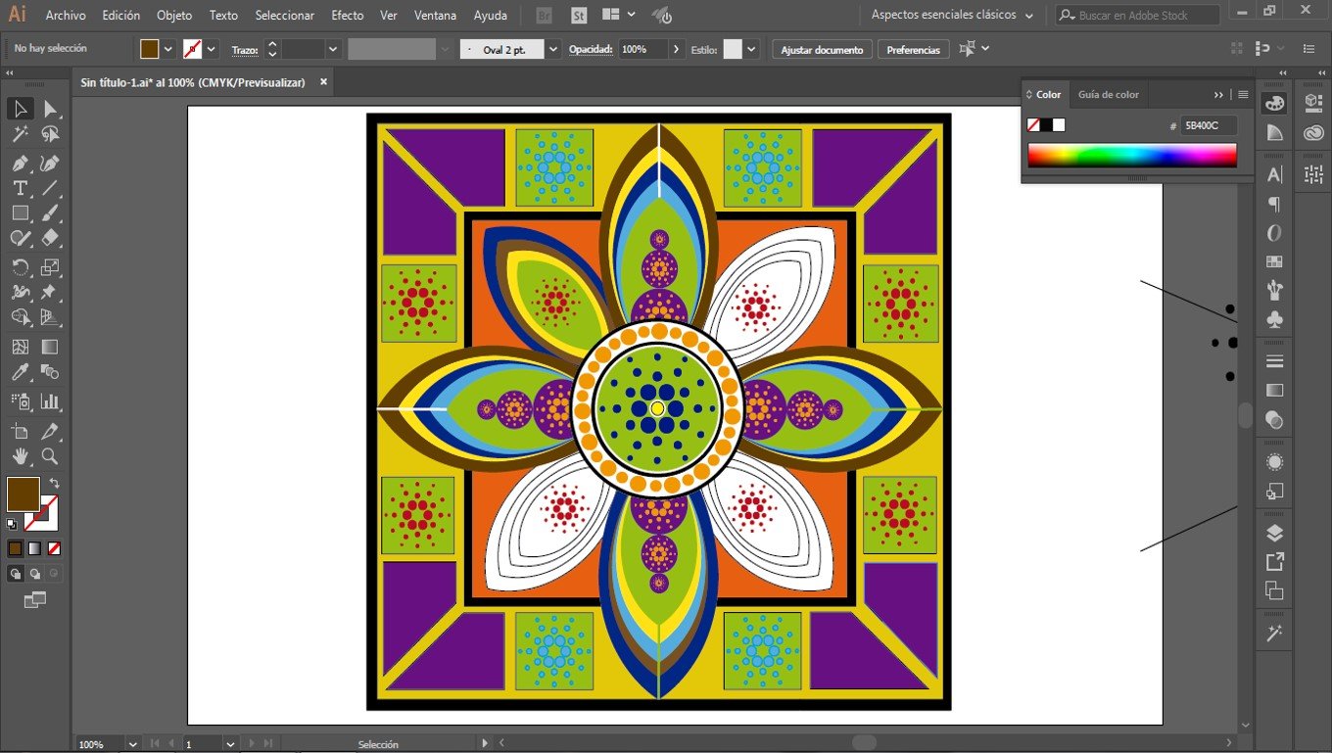Image resolution: width=1332 pixels, height=753 pixels.
Task: Click the Ajustar documento button
Action: [x=822, y=50]
